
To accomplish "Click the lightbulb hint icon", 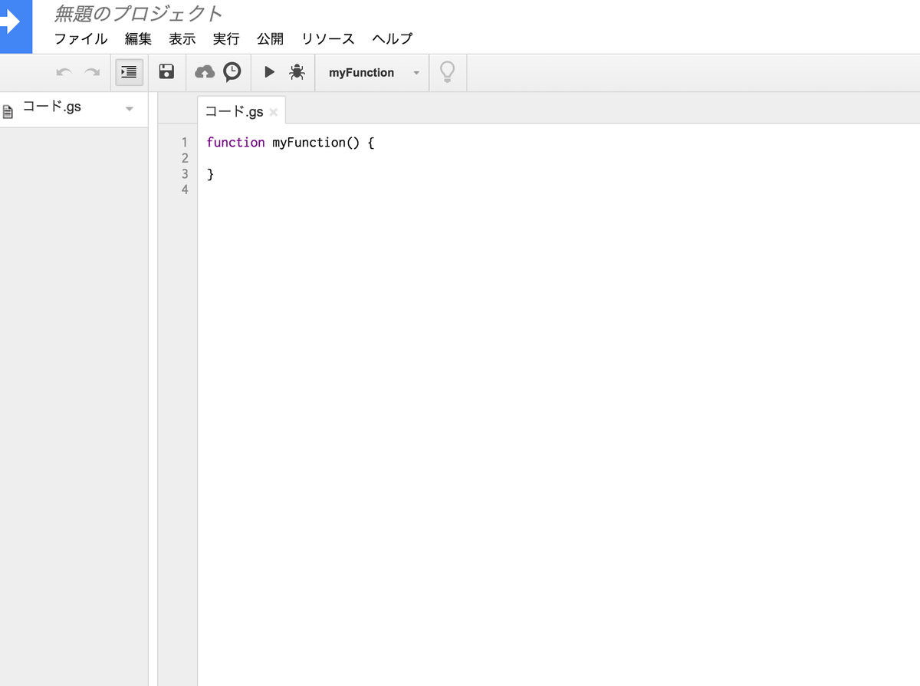I will [447, 72].
